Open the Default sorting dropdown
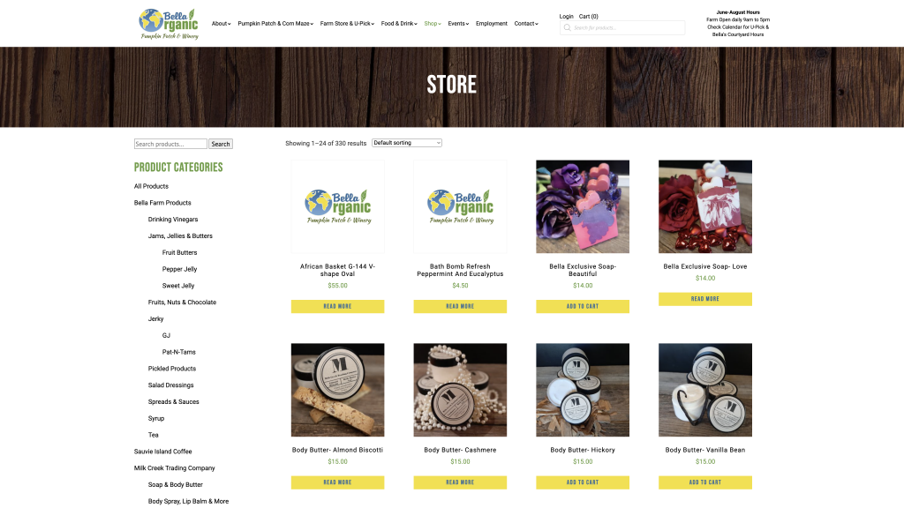The width and height of the screenshot is (904, 508). [x=407, y=143]
